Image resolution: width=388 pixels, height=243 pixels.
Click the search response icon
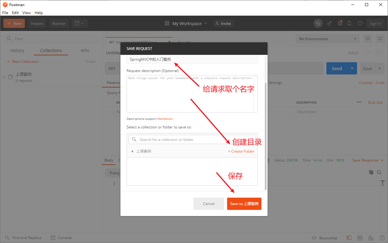click(379, 172)
